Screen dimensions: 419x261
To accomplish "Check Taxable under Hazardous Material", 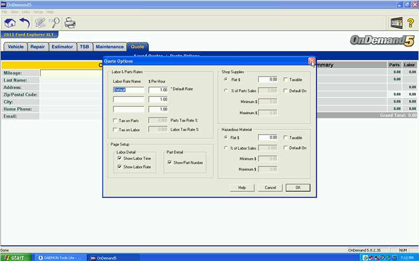I will point(285,138).
